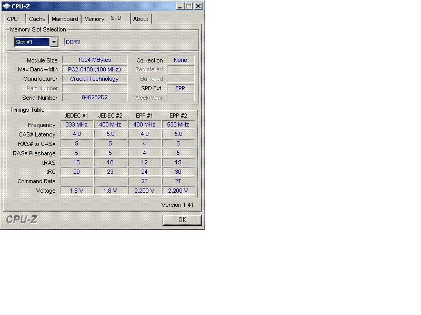The width and height of the screenshot is (421, 315).
Task: Click EPP #1 Command Rate 2T cell
Action: coord(144,181)
